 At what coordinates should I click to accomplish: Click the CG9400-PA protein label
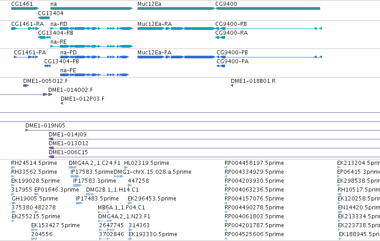click(x=233, y=61)
